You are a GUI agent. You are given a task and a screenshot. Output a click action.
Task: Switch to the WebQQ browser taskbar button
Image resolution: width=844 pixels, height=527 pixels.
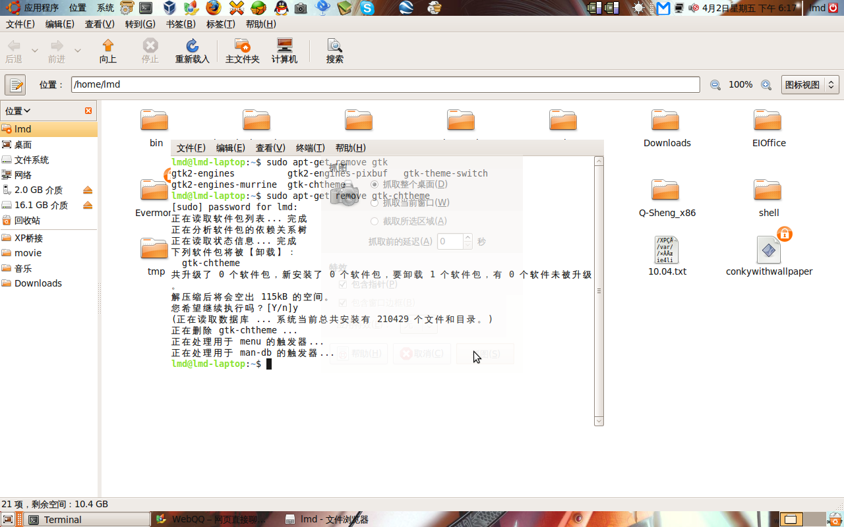(x=216, y=519)
